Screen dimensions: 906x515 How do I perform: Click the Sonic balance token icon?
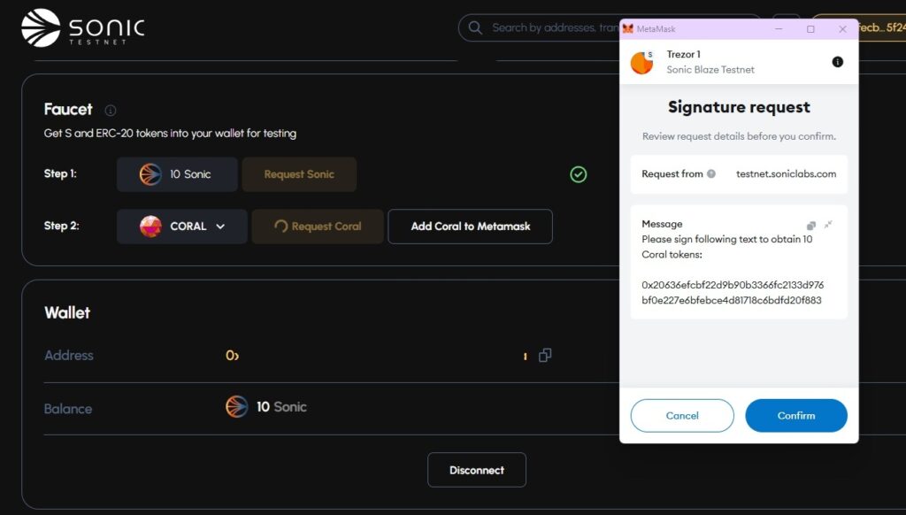[x=236, y=407]
